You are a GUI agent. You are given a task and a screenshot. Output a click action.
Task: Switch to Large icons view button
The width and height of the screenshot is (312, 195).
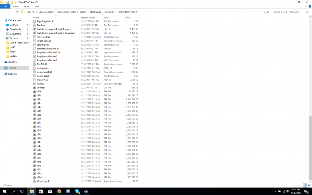tap(309, 185)
